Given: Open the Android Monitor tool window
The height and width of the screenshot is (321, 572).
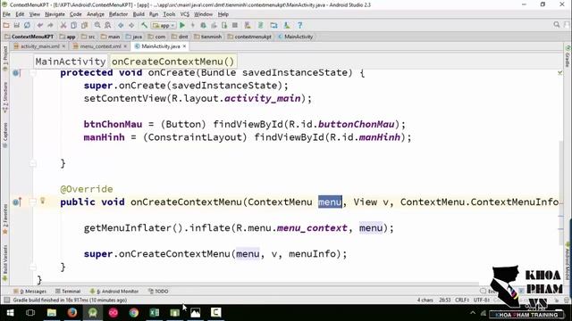Looking at the screenshot, I should pos(114,292).
